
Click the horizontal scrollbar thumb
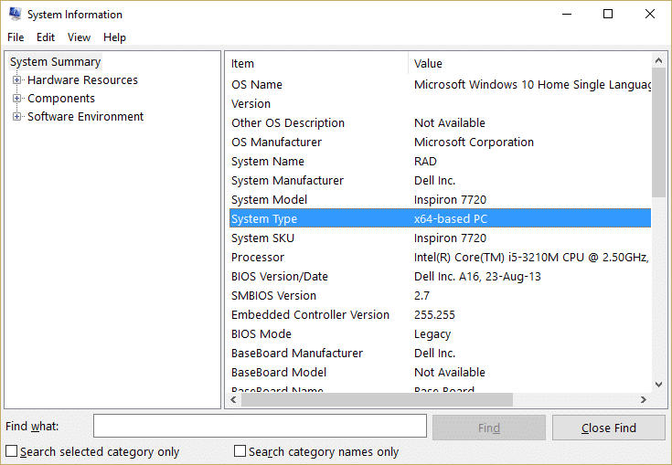tap(377, 400)
